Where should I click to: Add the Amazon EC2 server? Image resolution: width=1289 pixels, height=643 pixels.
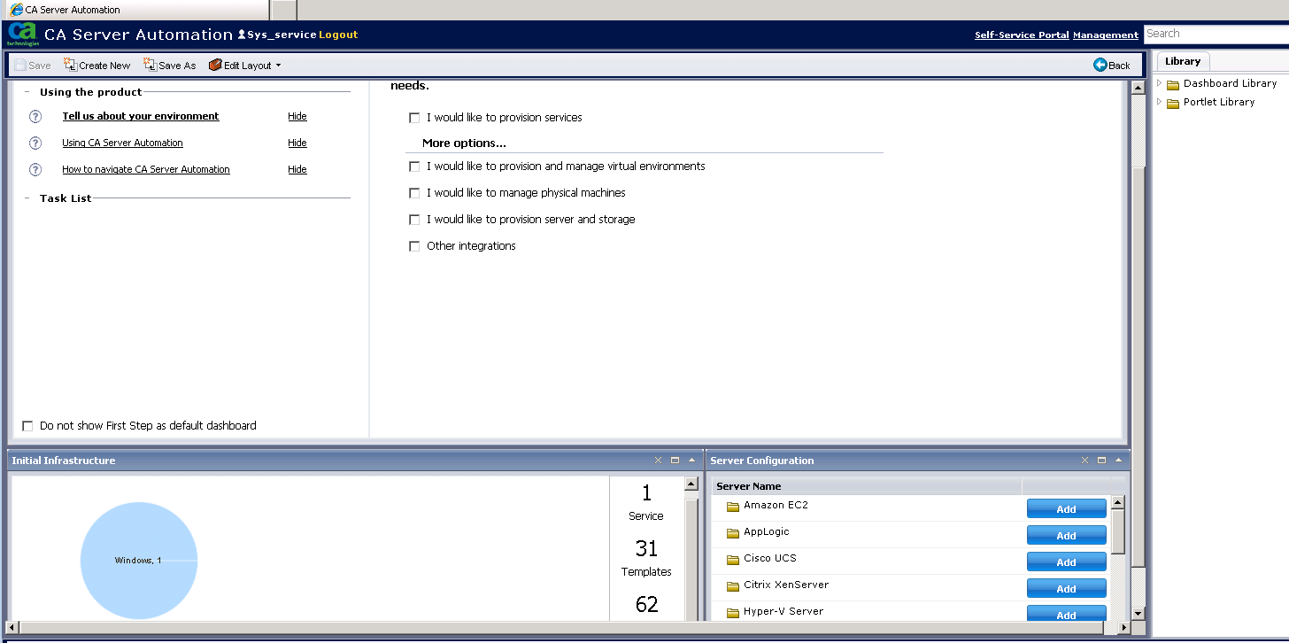pyautogui.click(x=1066, y=508)
